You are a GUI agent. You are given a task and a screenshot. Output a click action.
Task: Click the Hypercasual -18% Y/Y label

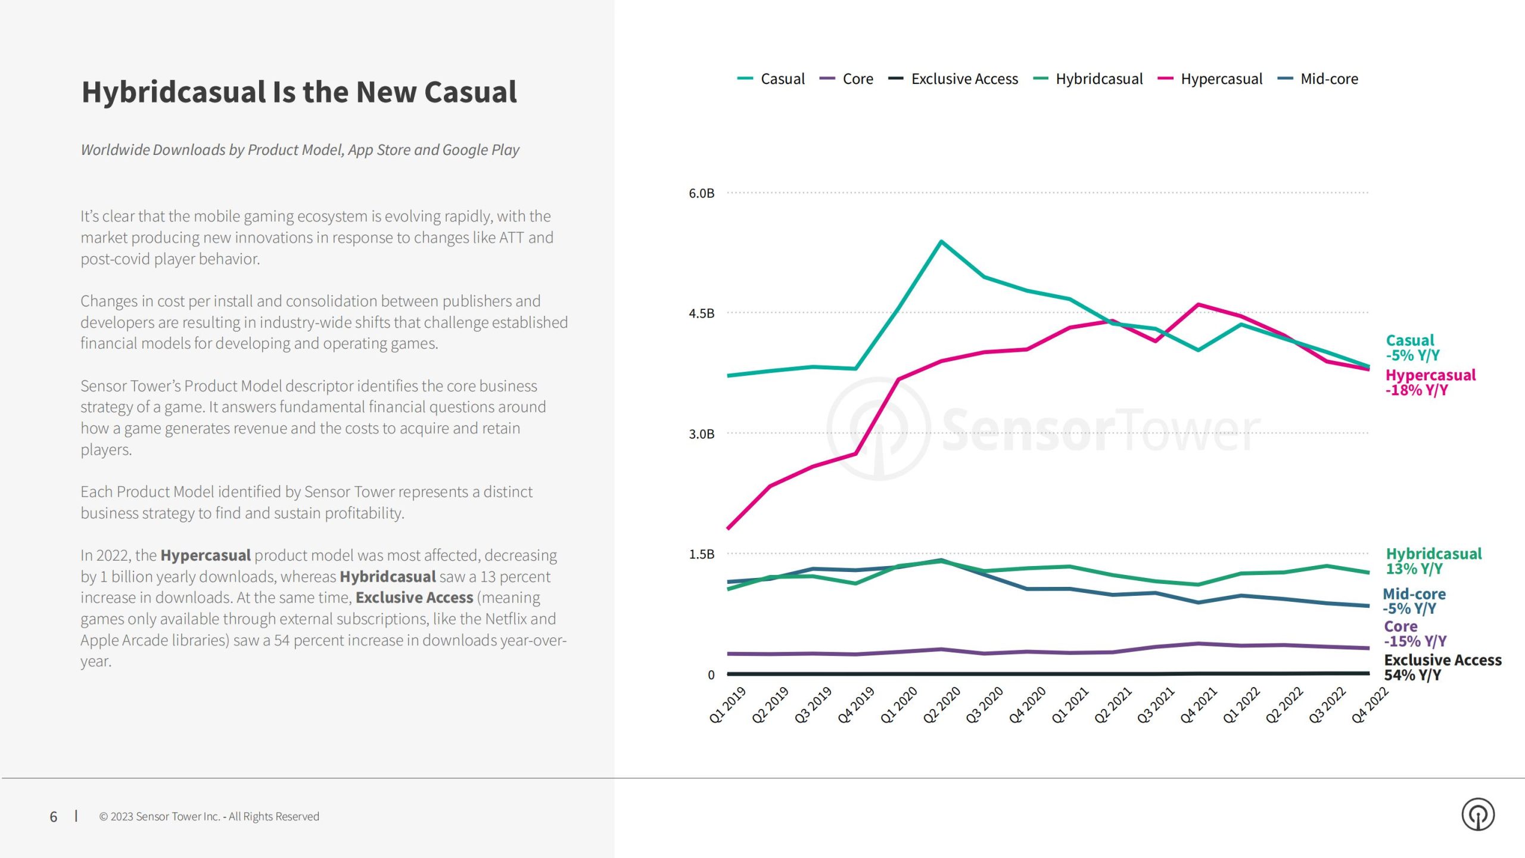point(1430,383)
